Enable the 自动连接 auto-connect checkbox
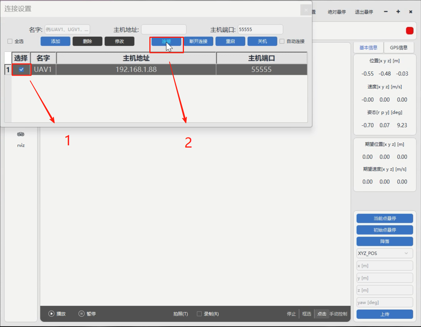Viewport: 421px width, 327px height. (x=282, y=41)
